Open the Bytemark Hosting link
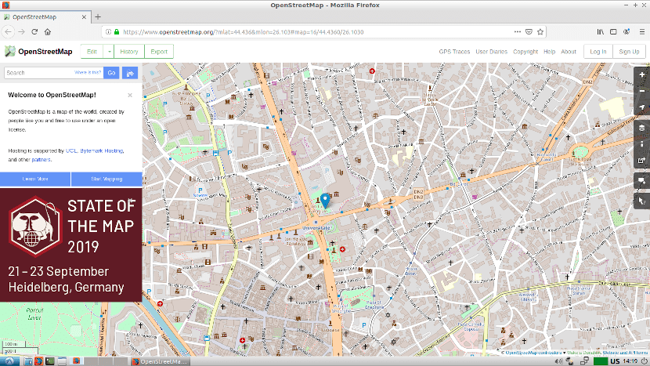The width and height of the screenshot is (650, 366). click(x=102, y=150)
